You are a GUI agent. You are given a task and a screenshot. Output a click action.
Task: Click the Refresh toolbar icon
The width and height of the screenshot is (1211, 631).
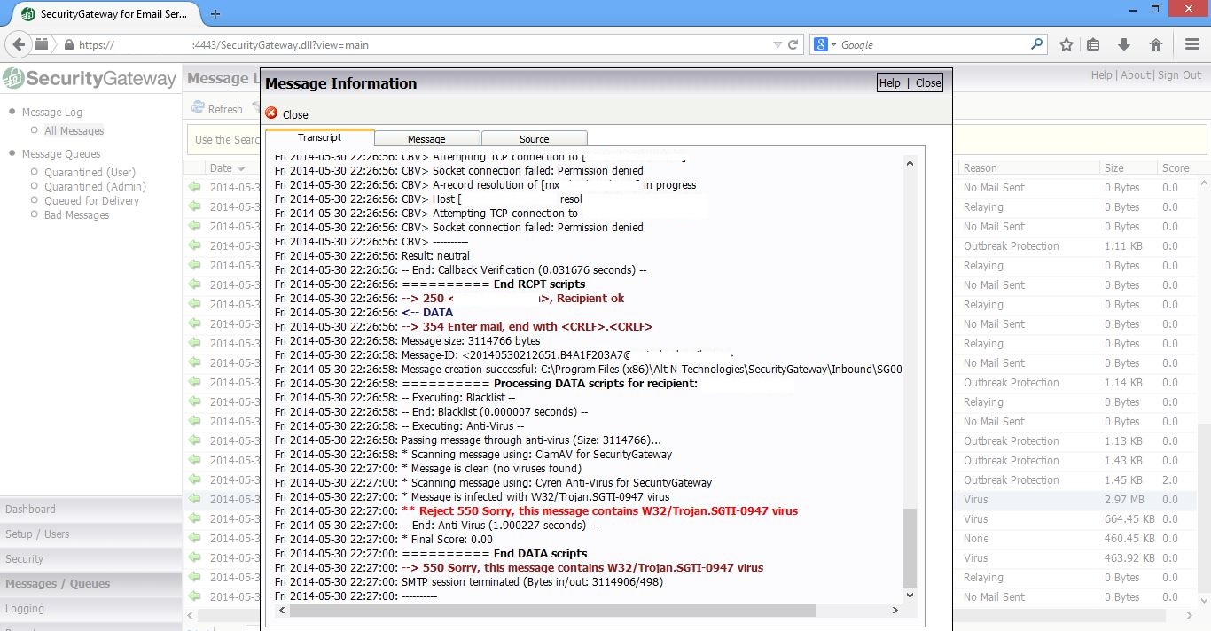click(198, 108)
